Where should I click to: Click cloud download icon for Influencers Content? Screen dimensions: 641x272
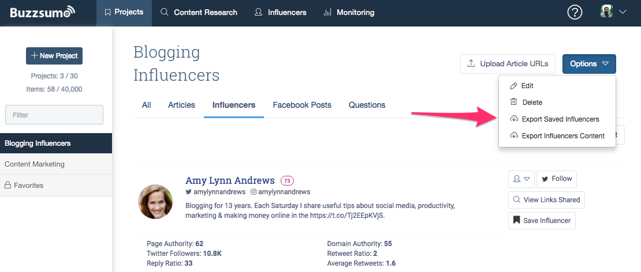click(514, 135)
